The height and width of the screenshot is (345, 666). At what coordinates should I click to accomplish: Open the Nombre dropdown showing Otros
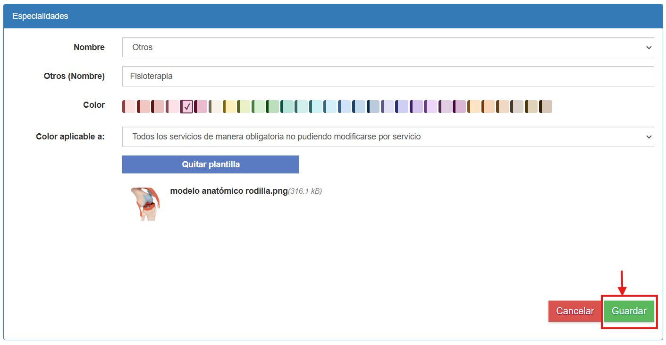[x=388, y=47]
